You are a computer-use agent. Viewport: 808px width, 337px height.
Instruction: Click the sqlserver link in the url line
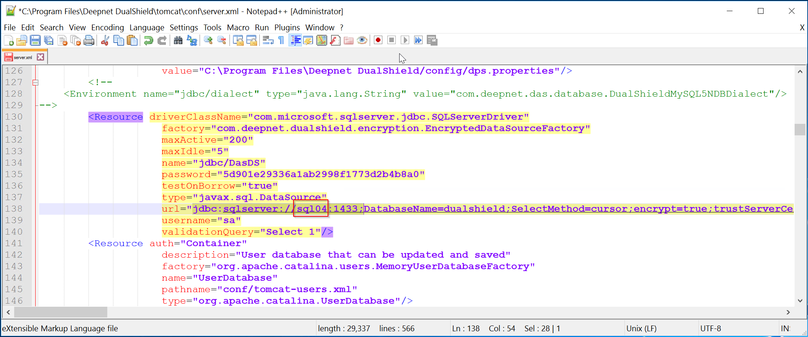point(251,209)
